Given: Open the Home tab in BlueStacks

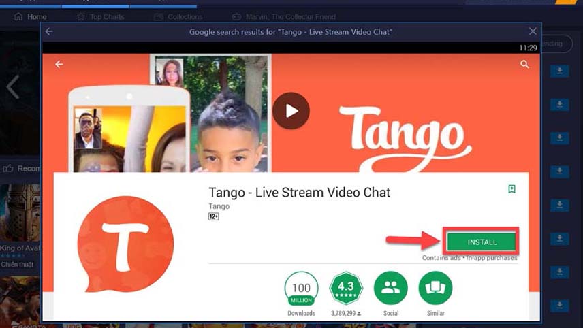Looking at the screenshot, I should coord(30,17).
